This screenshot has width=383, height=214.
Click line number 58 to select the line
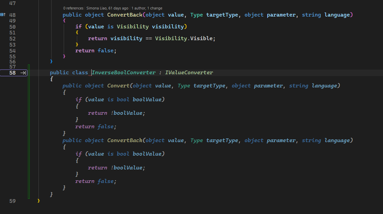tap(12, 72)
